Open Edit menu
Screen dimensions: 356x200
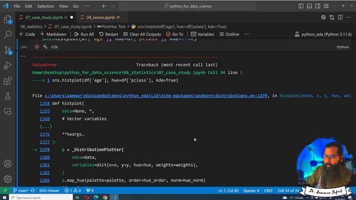coord(28,6)
